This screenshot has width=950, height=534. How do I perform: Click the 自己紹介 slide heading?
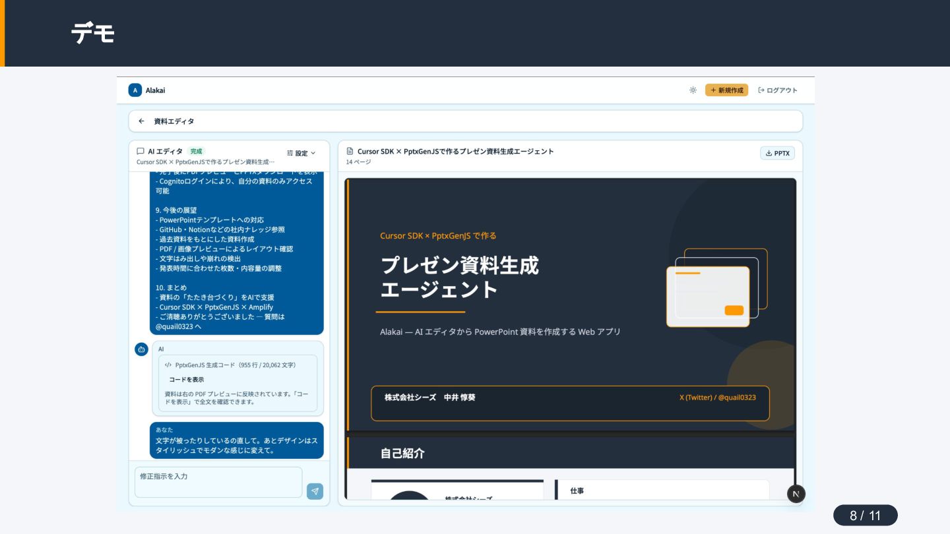[402, 454]
